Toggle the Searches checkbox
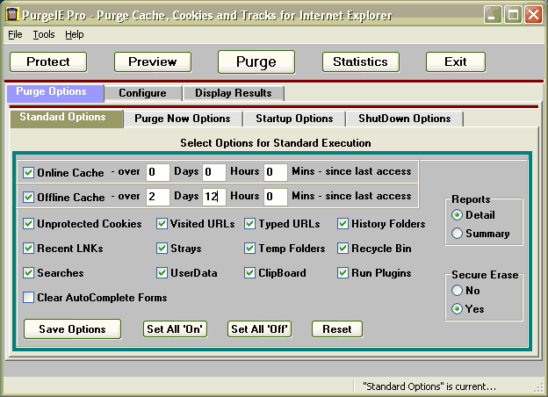The width and height of the screenshot is (548, 397). [x=28, y=272]
